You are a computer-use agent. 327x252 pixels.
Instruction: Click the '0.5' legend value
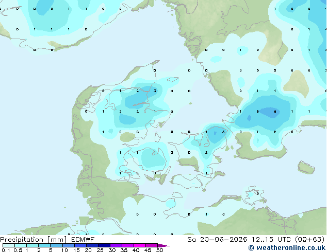pyautogui.click(x=18, y=250)
